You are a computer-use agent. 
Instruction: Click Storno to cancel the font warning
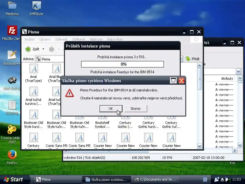tap(135, 109)
